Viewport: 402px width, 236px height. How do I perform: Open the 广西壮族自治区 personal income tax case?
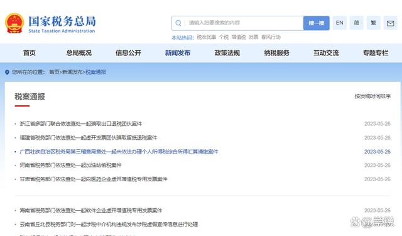tap(119, 152)
